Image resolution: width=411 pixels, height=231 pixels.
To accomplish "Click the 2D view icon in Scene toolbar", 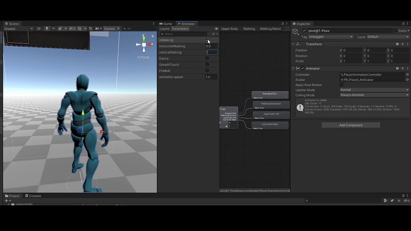I will pyautogui.click(x=38, y=28).
